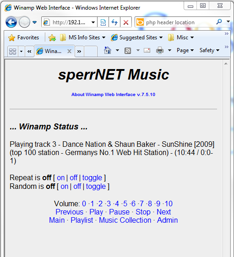Refresh the page using the refresh arrows icon
Screen dimensions: 234x257
point(114,22)
